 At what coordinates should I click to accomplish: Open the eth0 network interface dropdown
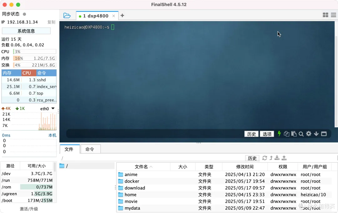tap(53, 109)
